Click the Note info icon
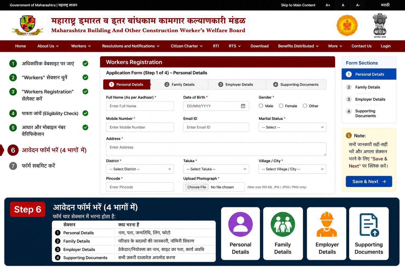 pos(349,136)
